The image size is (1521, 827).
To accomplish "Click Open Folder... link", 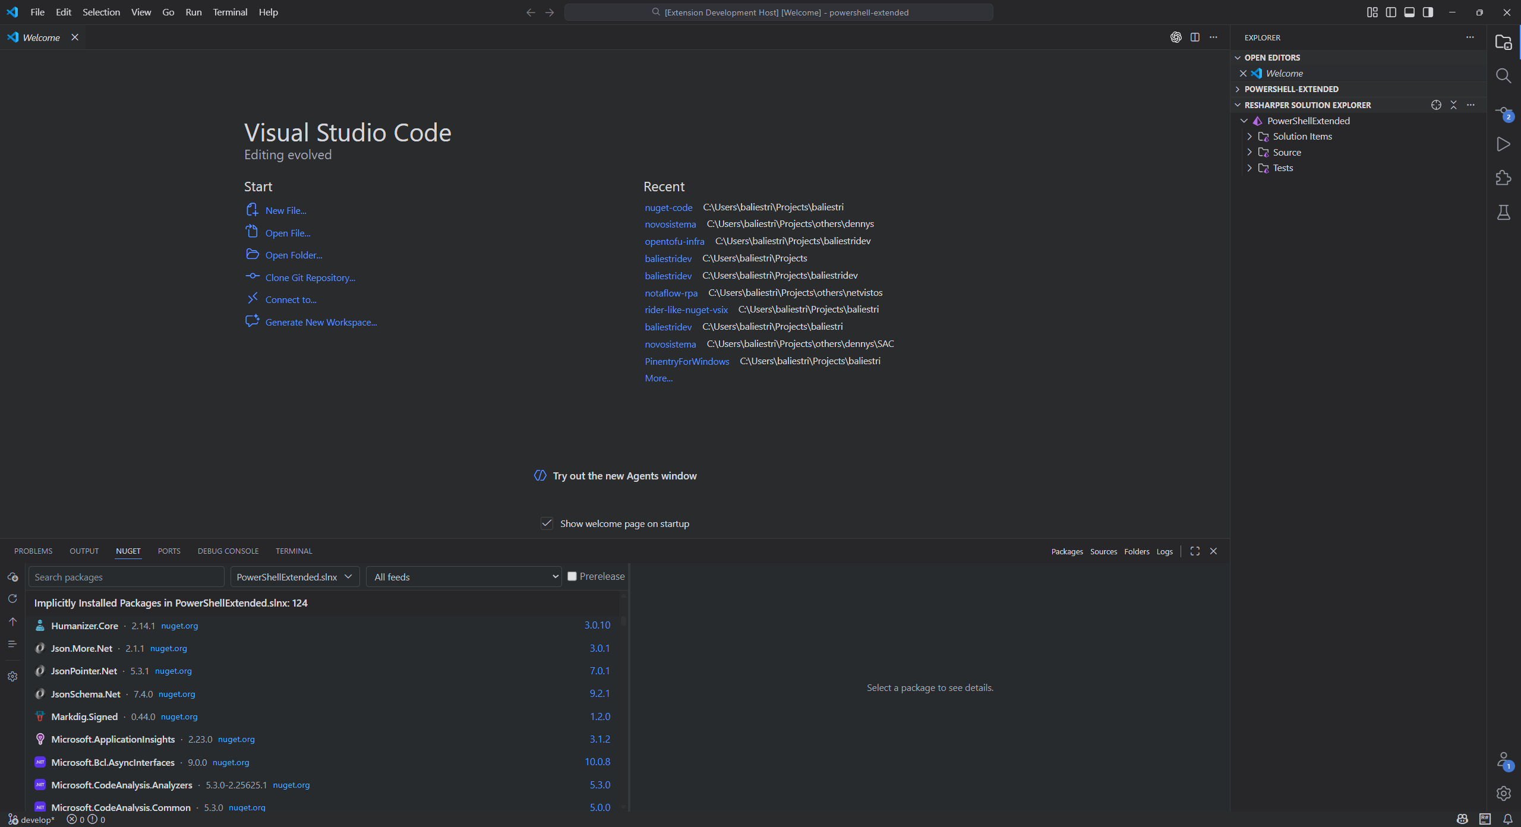I will (294, 255).
